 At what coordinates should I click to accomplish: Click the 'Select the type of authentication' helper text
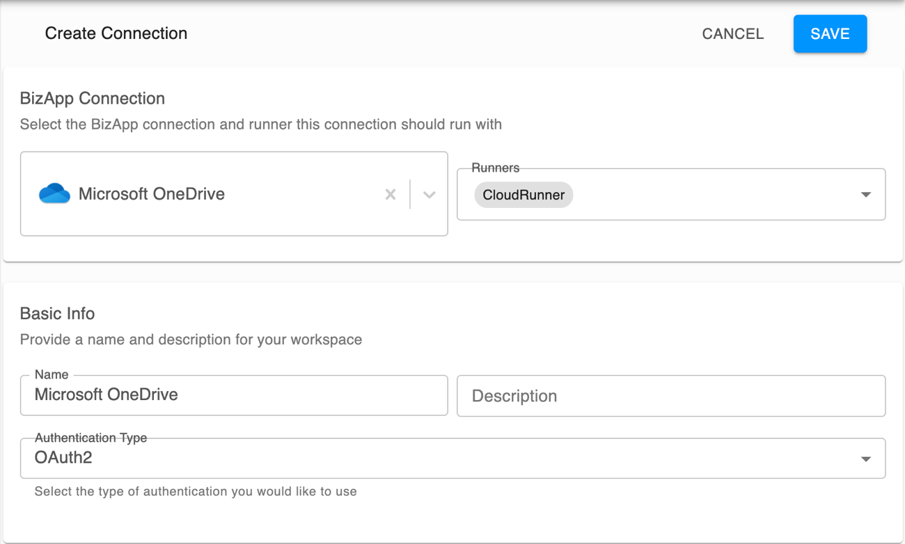pyautogui.click(x=196, y=491)
